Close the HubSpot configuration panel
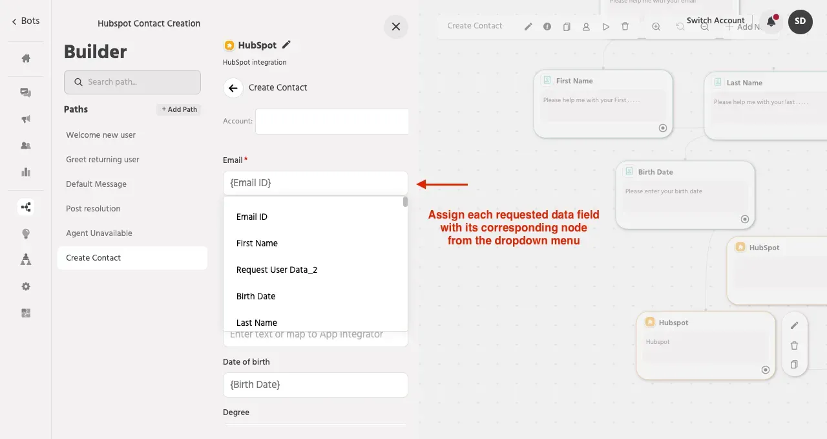Image resolution: width=827 pixels, height=439 pixels. 396,27
